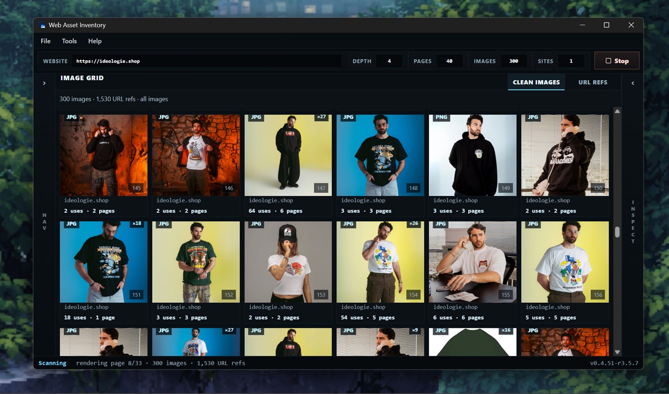Open the Tools menu
Screen dimensions: 669x394
click(69, 41)
